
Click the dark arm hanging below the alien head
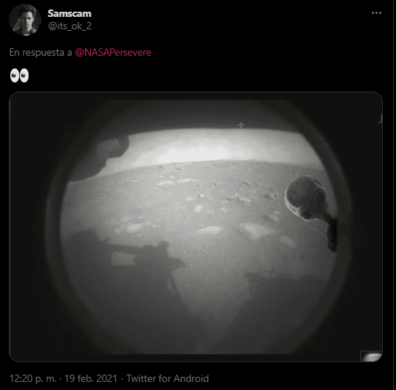(332, 234)
